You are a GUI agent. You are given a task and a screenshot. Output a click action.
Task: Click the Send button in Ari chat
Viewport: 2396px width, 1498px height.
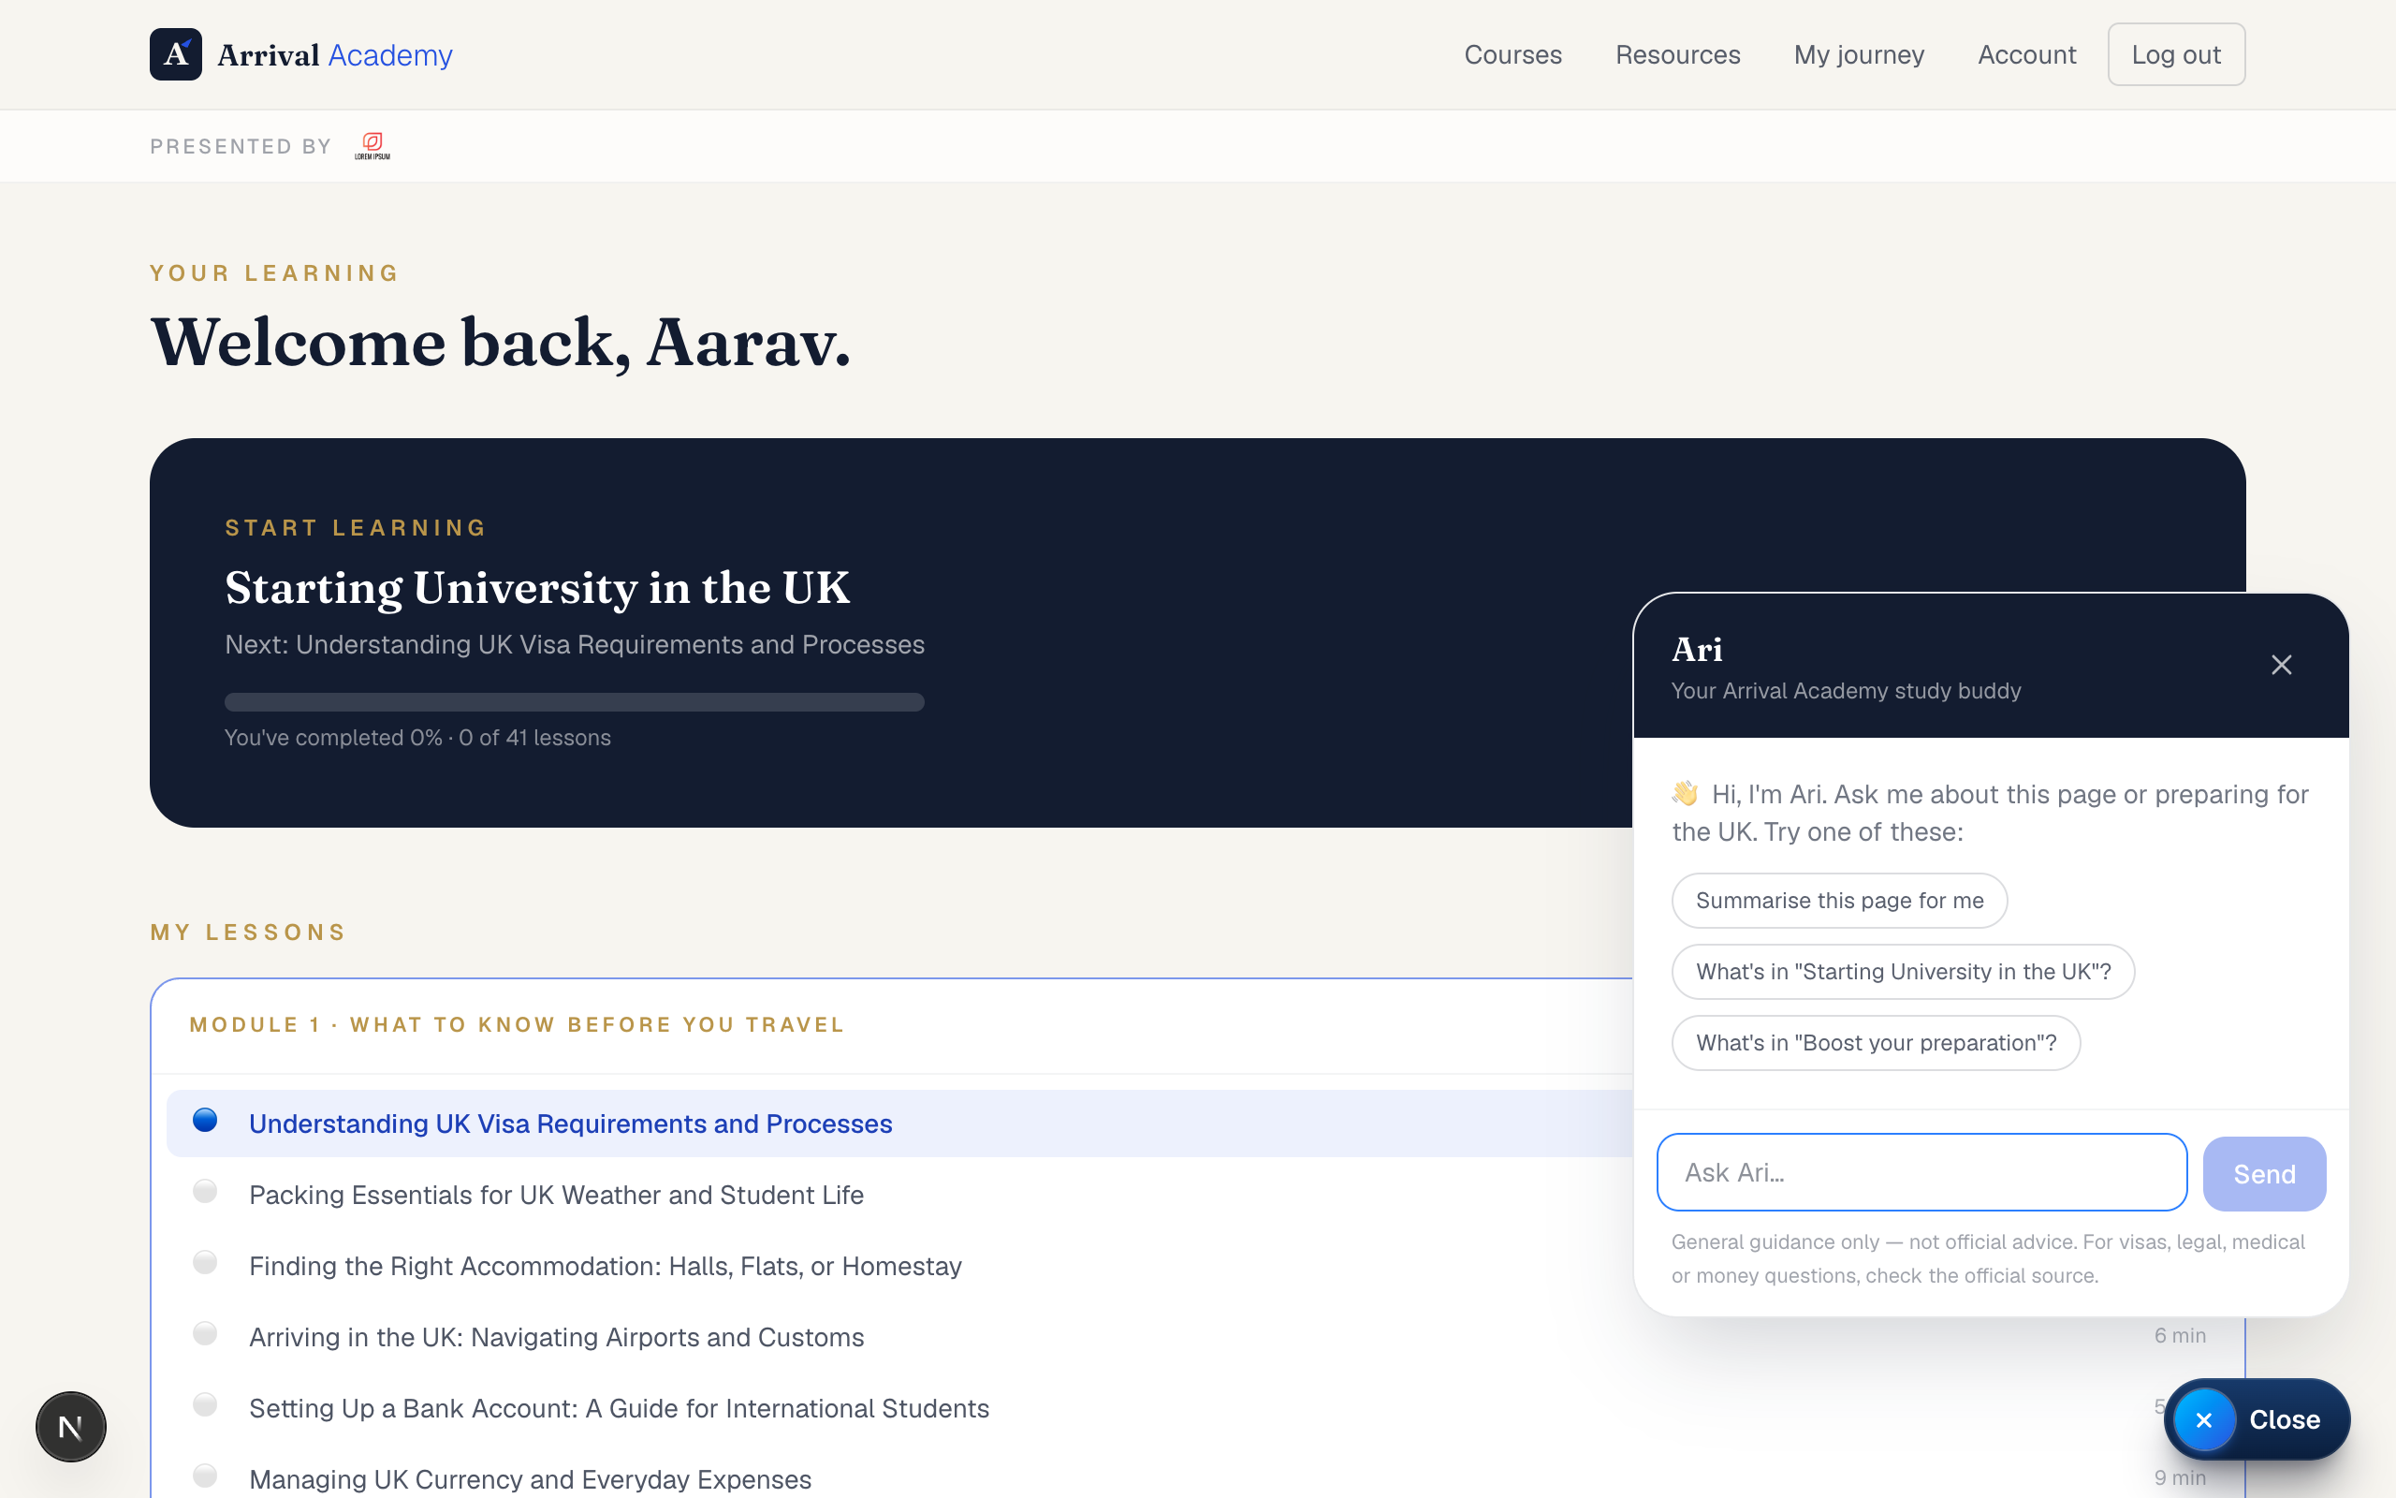tap(2264, 1174)
